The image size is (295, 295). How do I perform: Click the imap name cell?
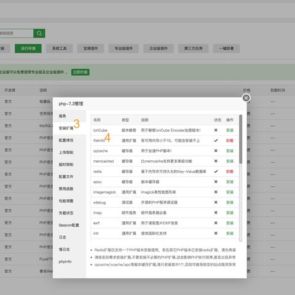97,213
